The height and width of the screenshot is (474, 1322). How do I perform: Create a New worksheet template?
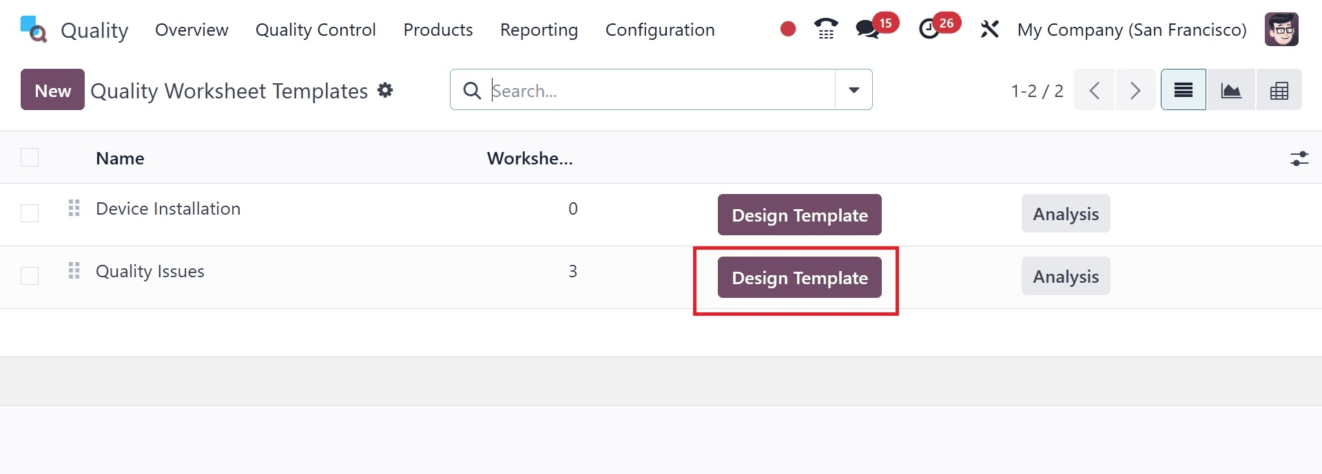pyautogui.click(x=52, y=89)
